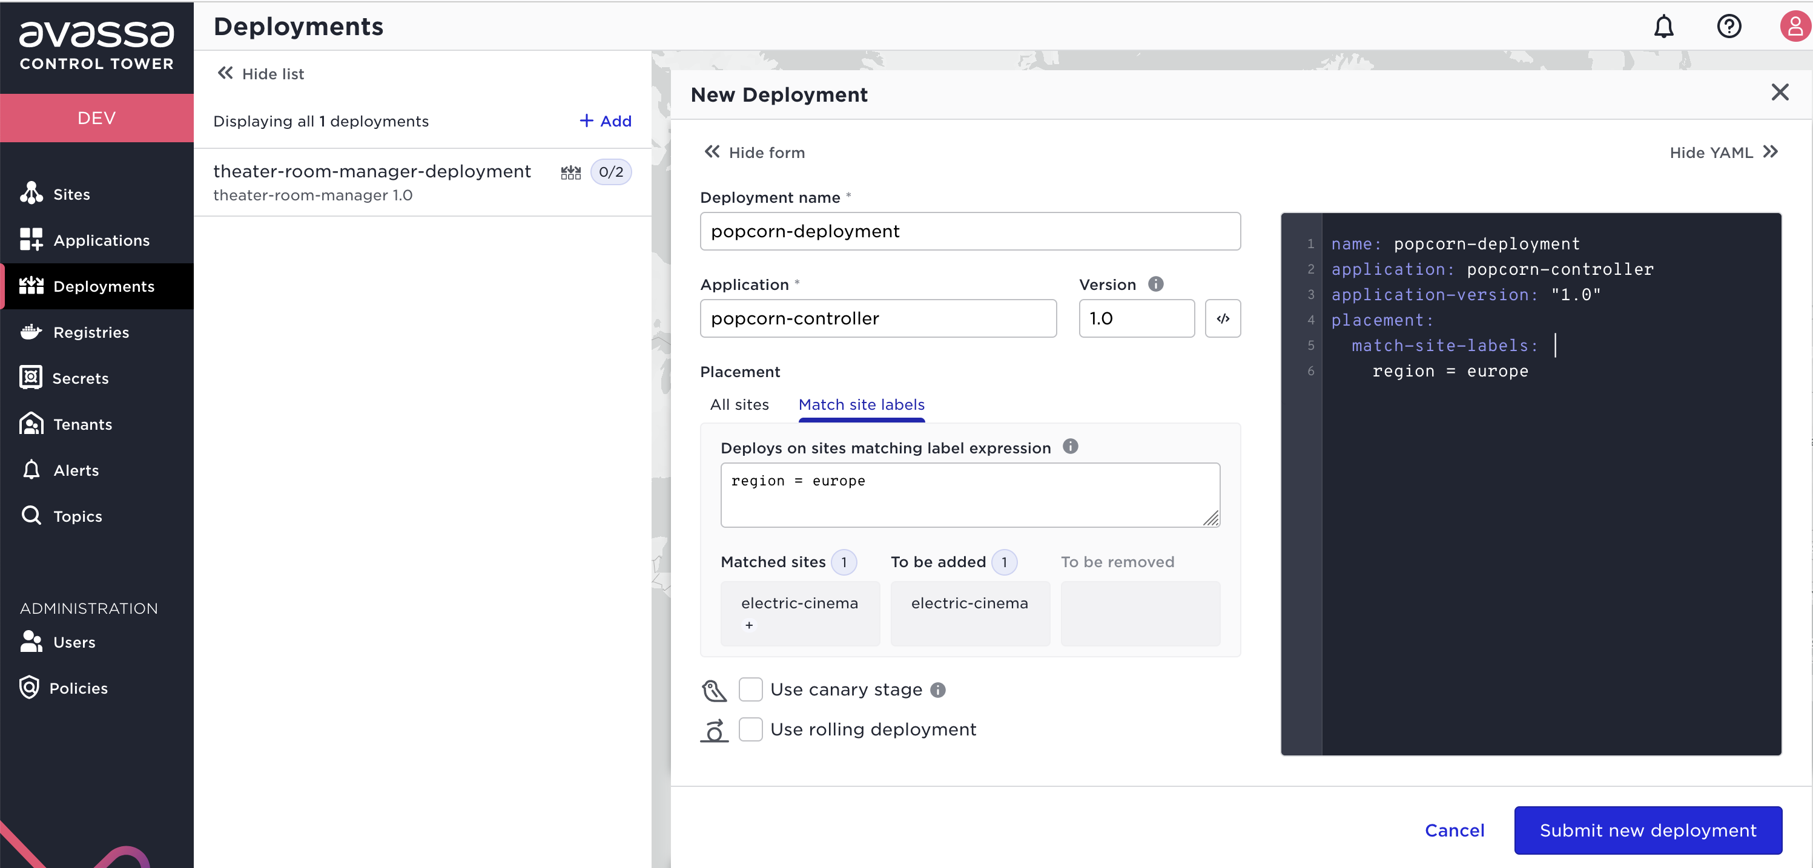Image resolution: width=1813 pixels, height=868 pixels.
Task: Click the Tenants house icon
Action: [x=31, y=424]
